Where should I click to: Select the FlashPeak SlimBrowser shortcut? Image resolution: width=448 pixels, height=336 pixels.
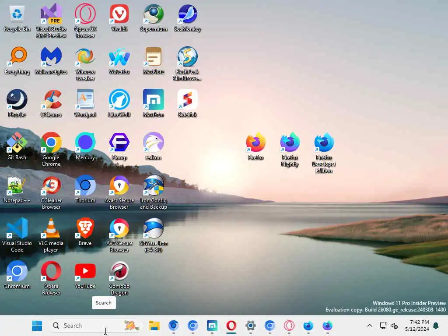click(187, 63)
